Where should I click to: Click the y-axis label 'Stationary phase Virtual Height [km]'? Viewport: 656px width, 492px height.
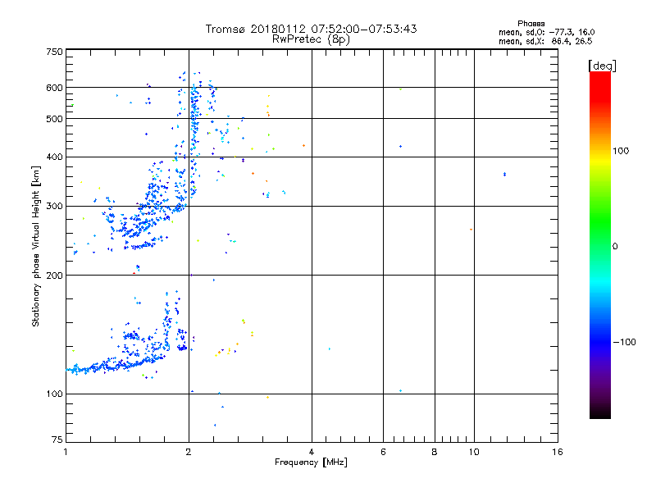point(36,246)
